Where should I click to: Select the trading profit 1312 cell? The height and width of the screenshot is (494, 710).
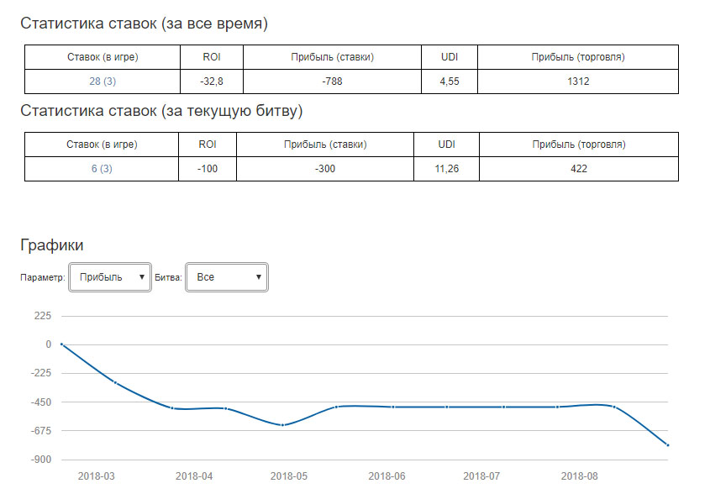coord(577,81)
